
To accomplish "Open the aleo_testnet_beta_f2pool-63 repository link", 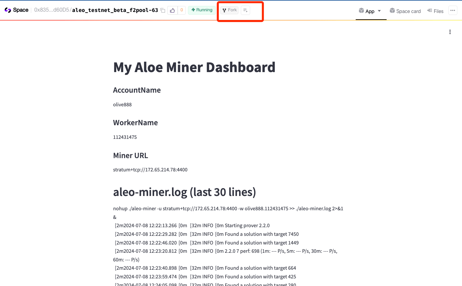I will (x=115, y=10).
